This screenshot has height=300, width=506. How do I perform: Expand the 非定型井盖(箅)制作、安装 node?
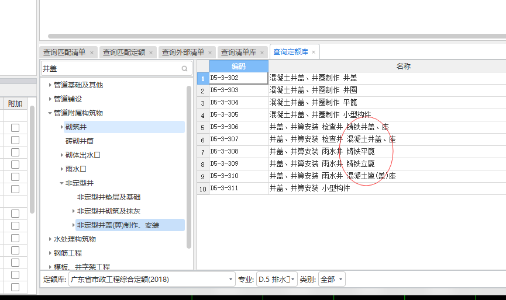[x=73, y=225]
